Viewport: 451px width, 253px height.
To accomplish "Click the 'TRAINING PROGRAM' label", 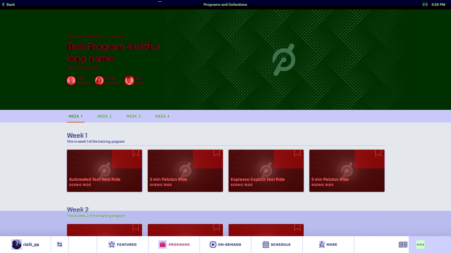I will (85, 37).
